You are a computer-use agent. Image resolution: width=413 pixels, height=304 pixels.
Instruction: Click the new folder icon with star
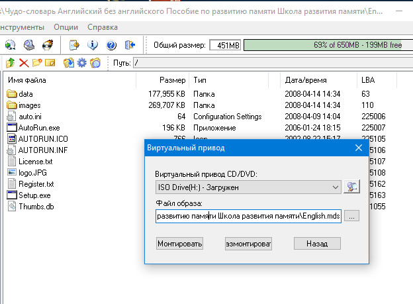[x=37, y=63]
